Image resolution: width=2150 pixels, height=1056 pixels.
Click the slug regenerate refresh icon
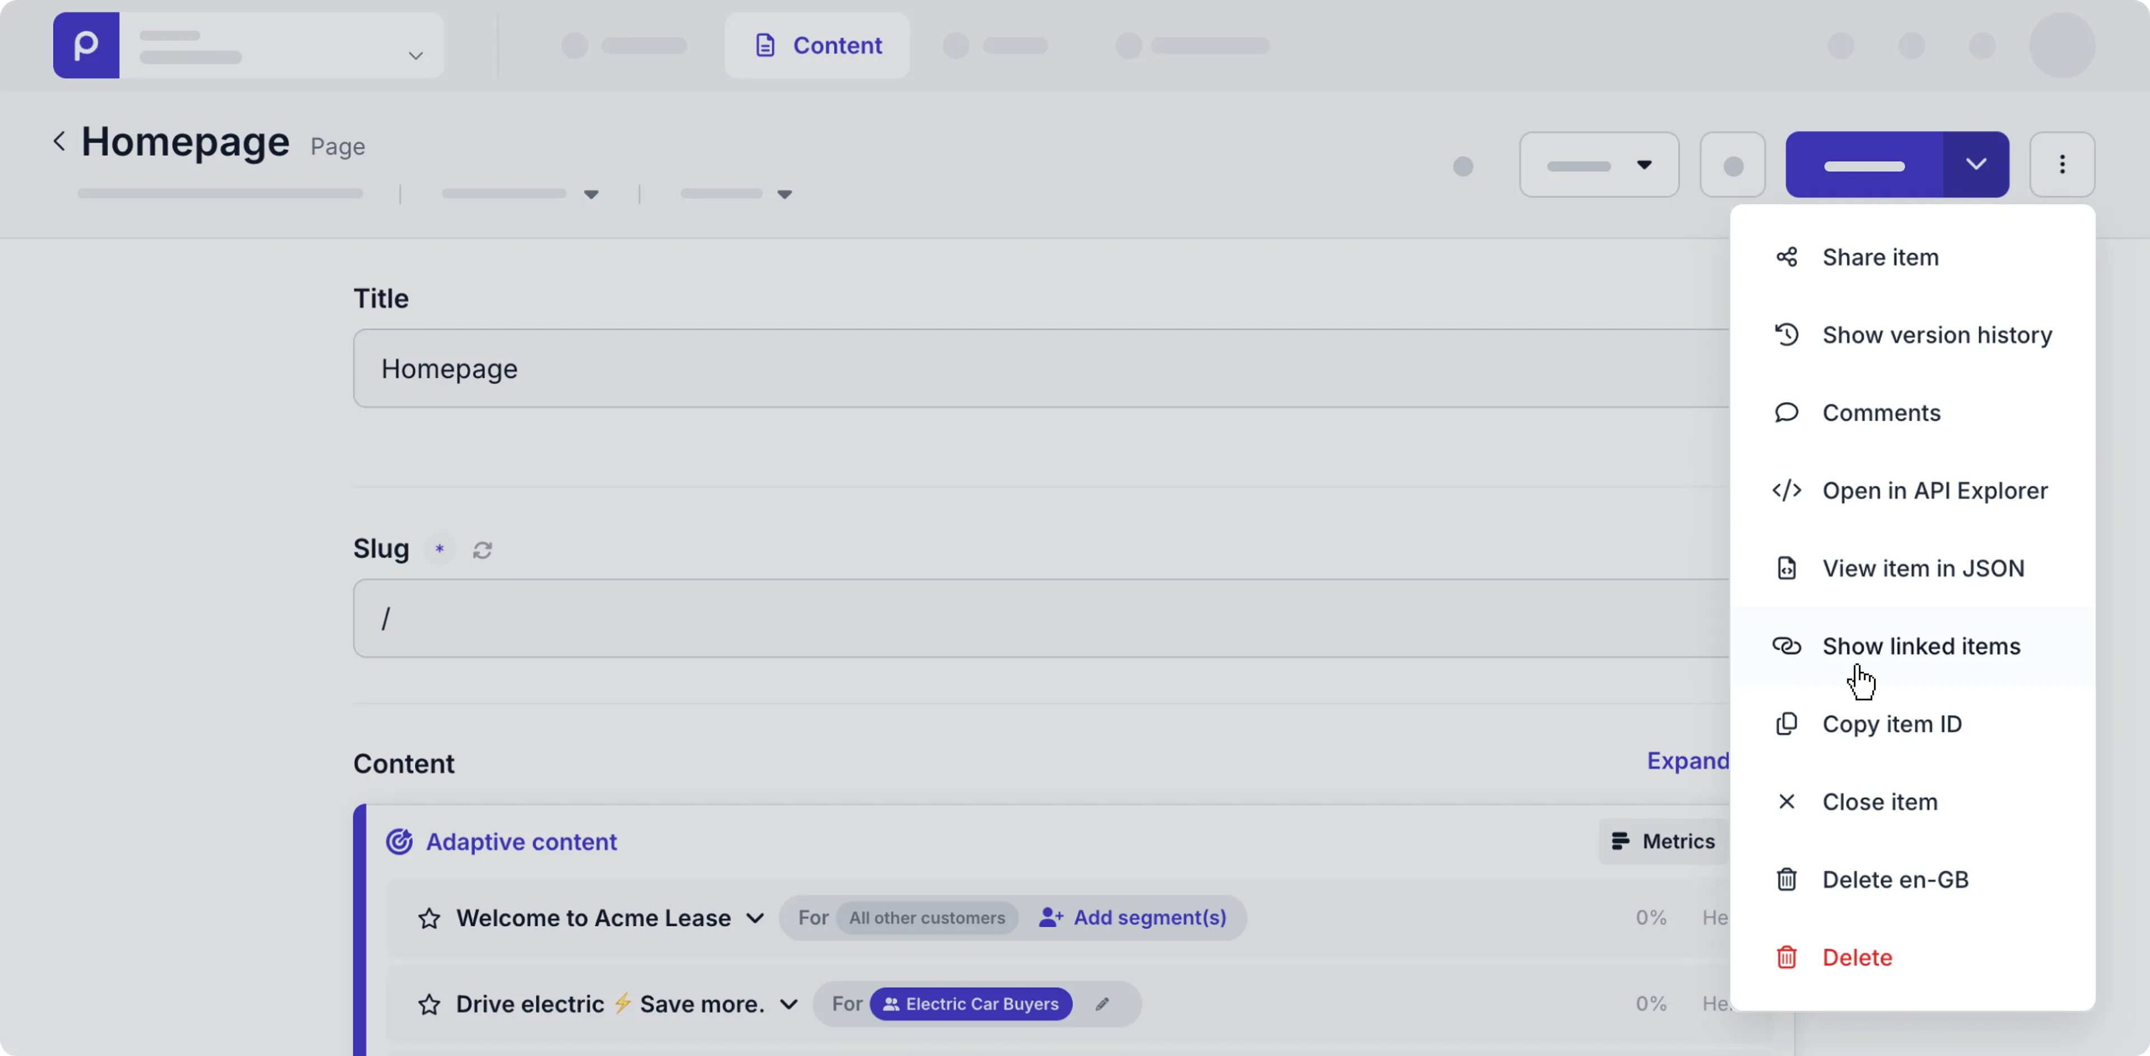(x=483, y=550)
